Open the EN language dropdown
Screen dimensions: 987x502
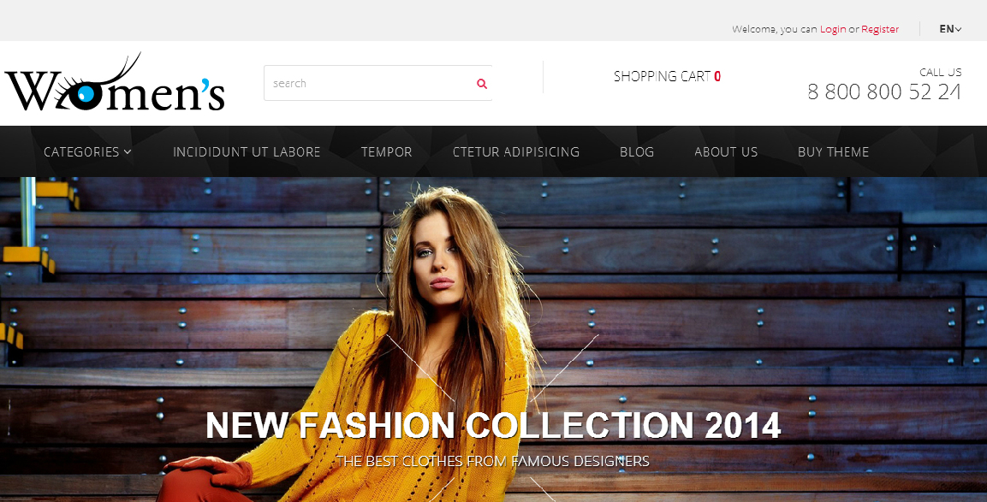[x=950, y=29]
